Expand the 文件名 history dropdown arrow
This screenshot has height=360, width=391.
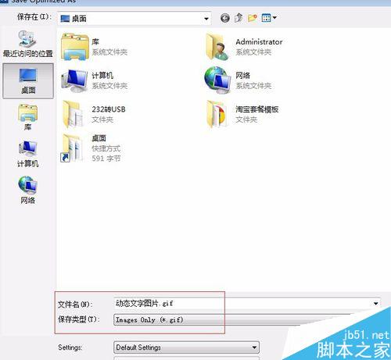[375, 304]
